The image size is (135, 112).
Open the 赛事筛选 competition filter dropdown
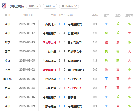point(69,6)
